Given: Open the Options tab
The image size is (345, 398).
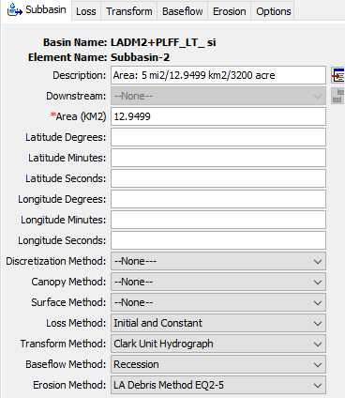Looking at the screenshot, I should click(x=274, y=11).
